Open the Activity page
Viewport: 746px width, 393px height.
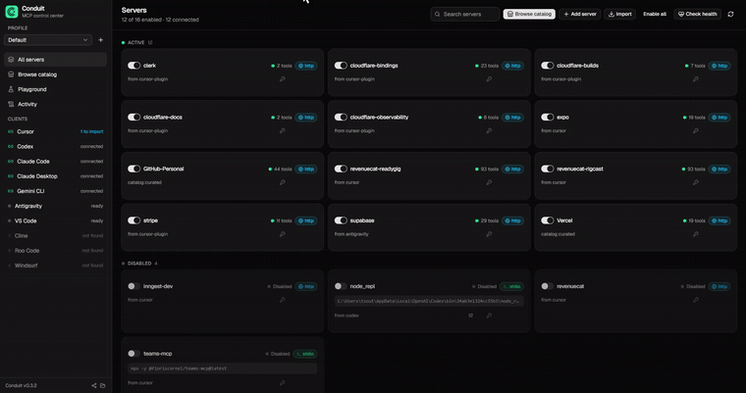pos(55,104)
